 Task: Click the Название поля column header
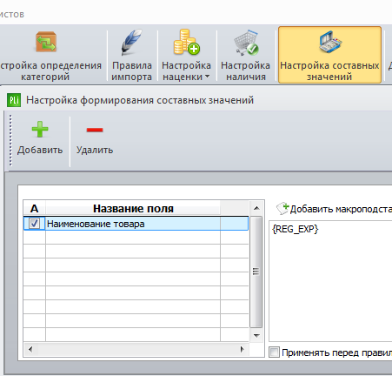pos(133,208)
